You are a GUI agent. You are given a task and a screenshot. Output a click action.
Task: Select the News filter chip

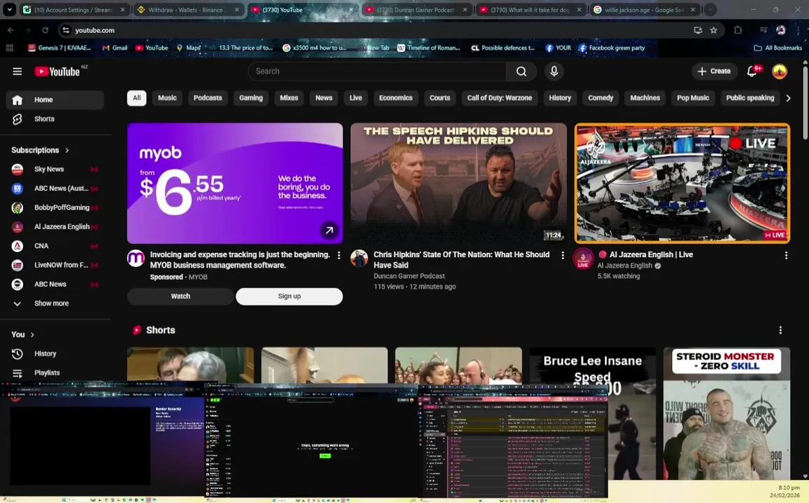324,98
